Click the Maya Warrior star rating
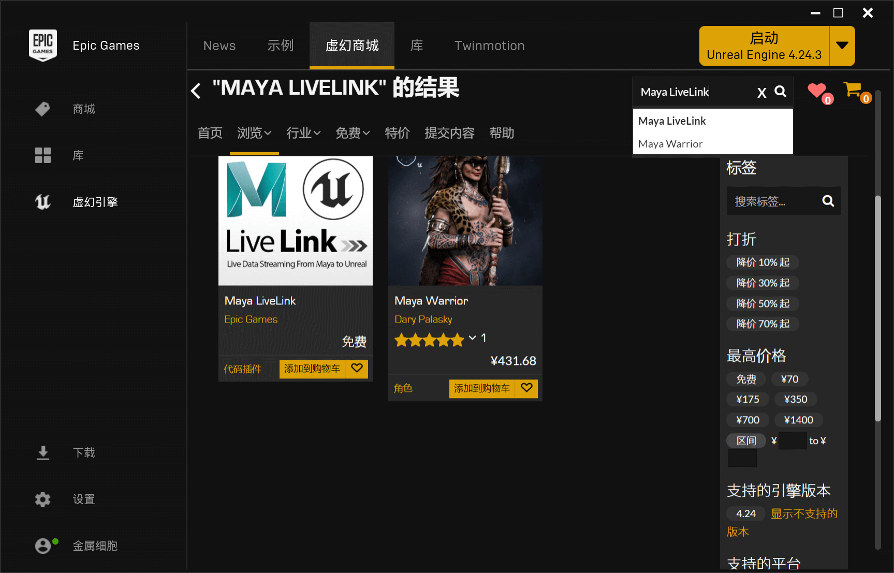894x573 pixels. coord(429,340)
